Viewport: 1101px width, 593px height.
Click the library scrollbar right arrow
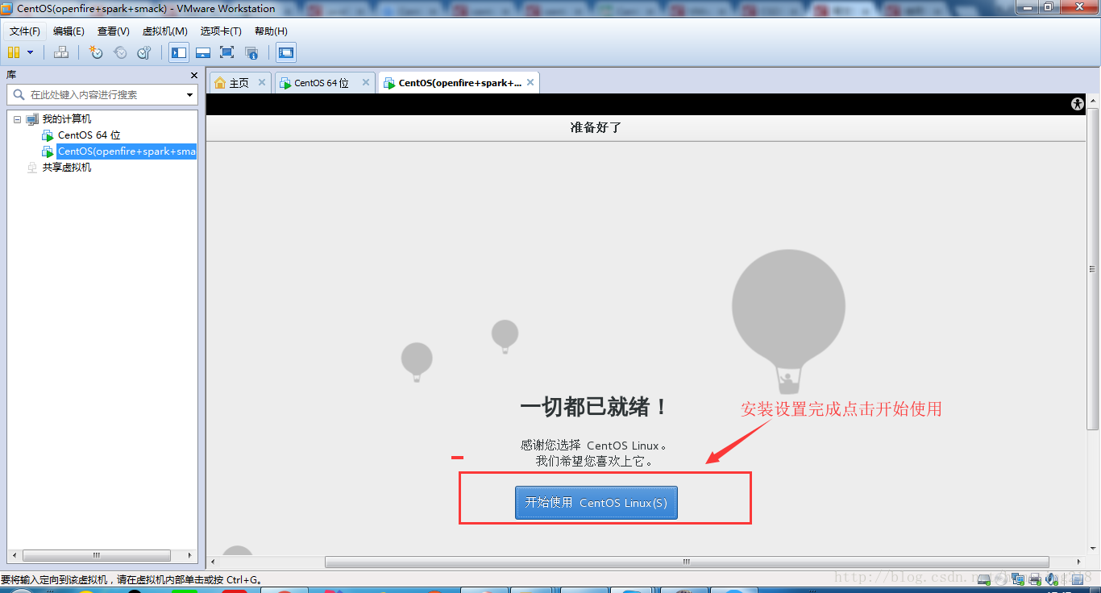tap(191, 555)
